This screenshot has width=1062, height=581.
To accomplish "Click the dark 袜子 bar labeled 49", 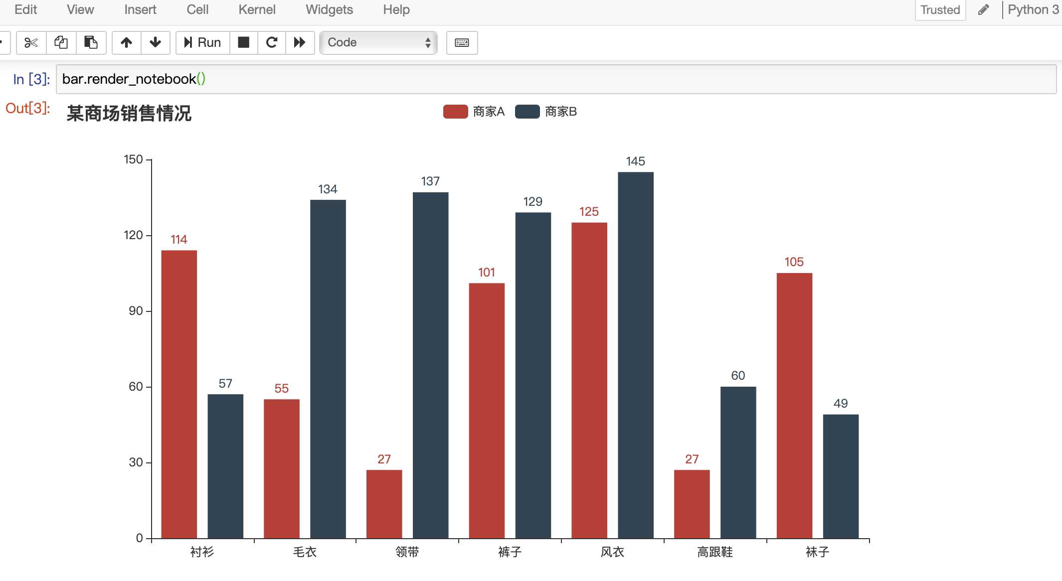I will 841,476.
